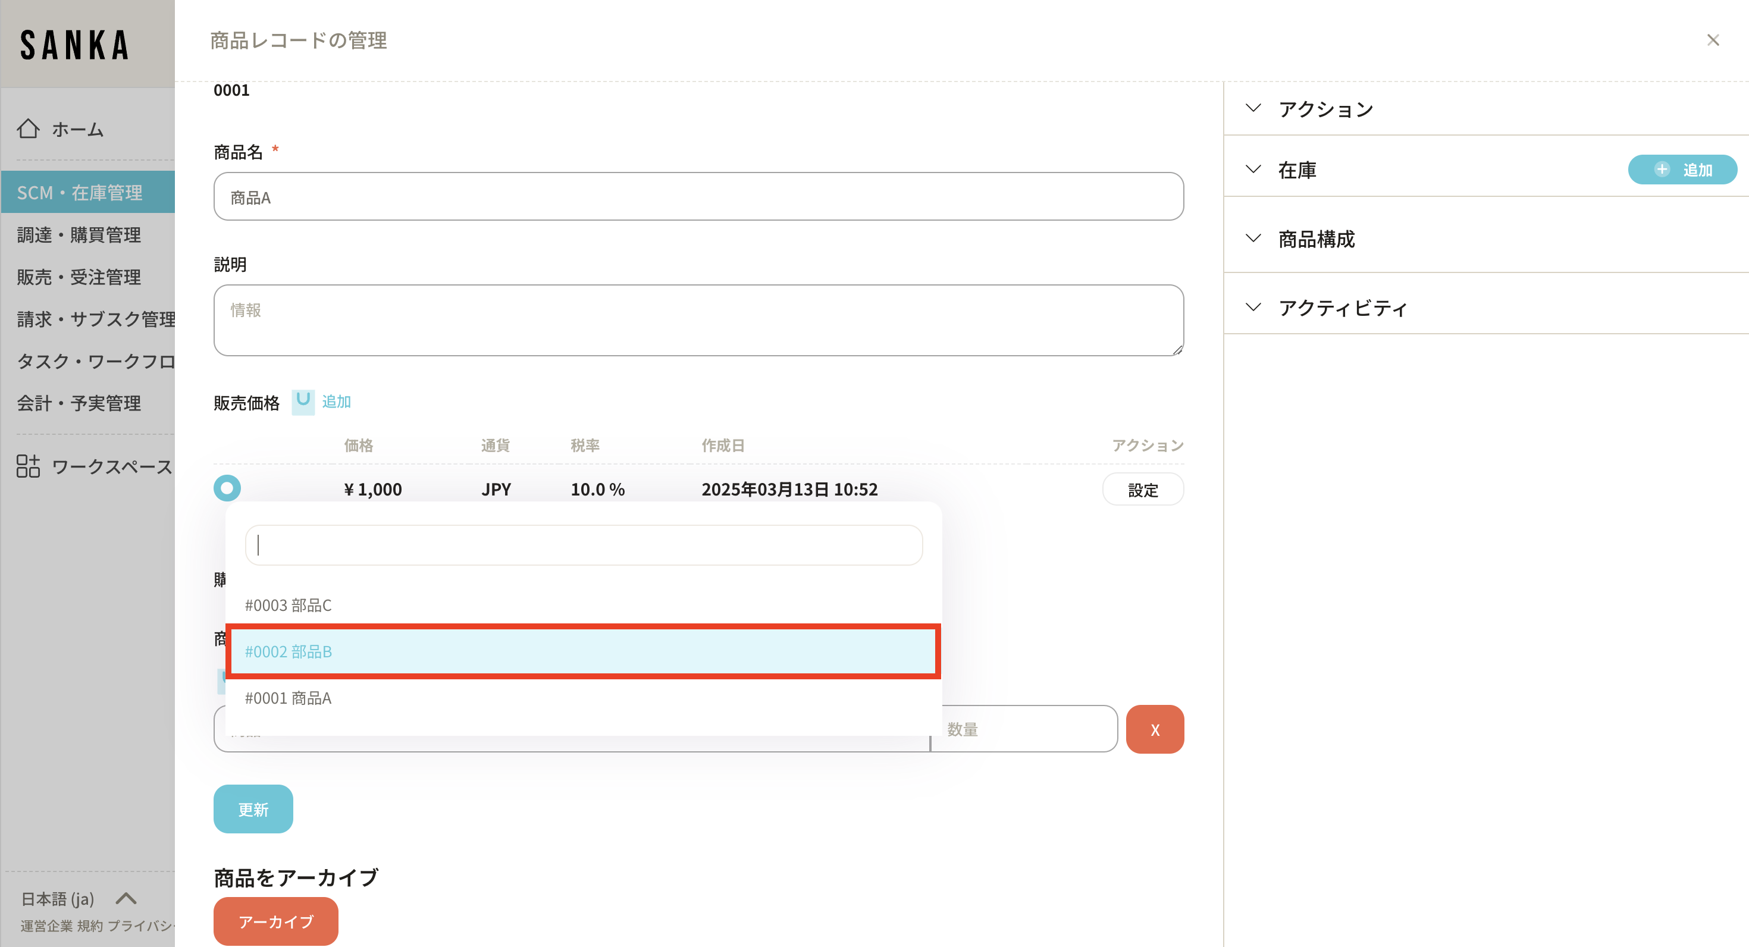The height and width of the screenshot is (947, 1749).
Task: Remove component row with red X button
Action: point(1154,729)
